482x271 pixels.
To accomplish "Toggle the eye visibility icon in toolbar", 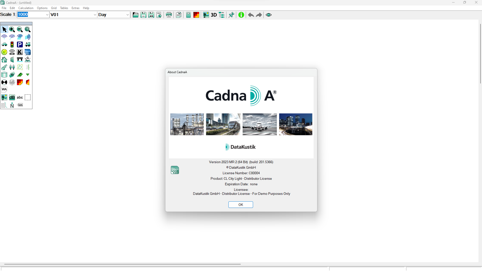I will click(x=269, y=15).
